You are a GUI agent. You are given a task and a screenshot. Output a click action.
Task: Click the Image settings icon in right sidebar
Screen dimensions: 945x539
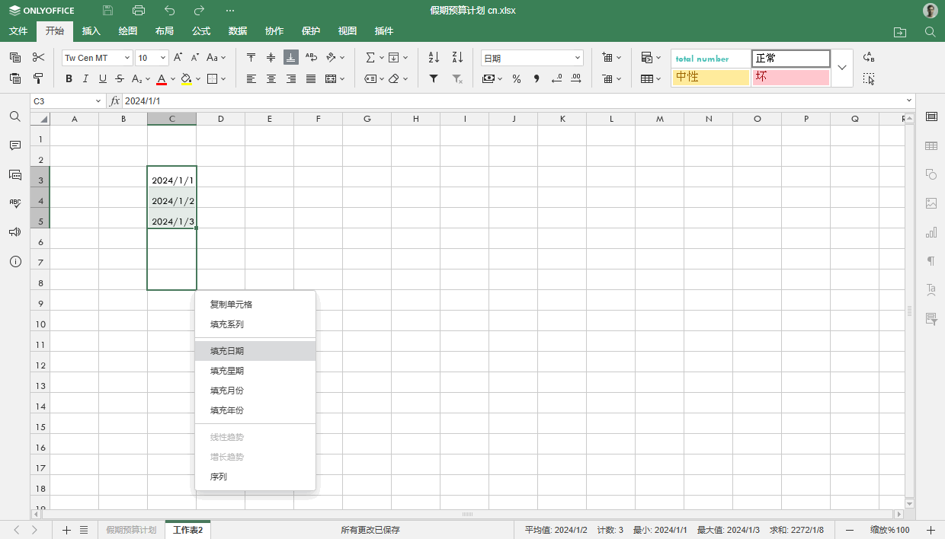(x=931, y=203)
